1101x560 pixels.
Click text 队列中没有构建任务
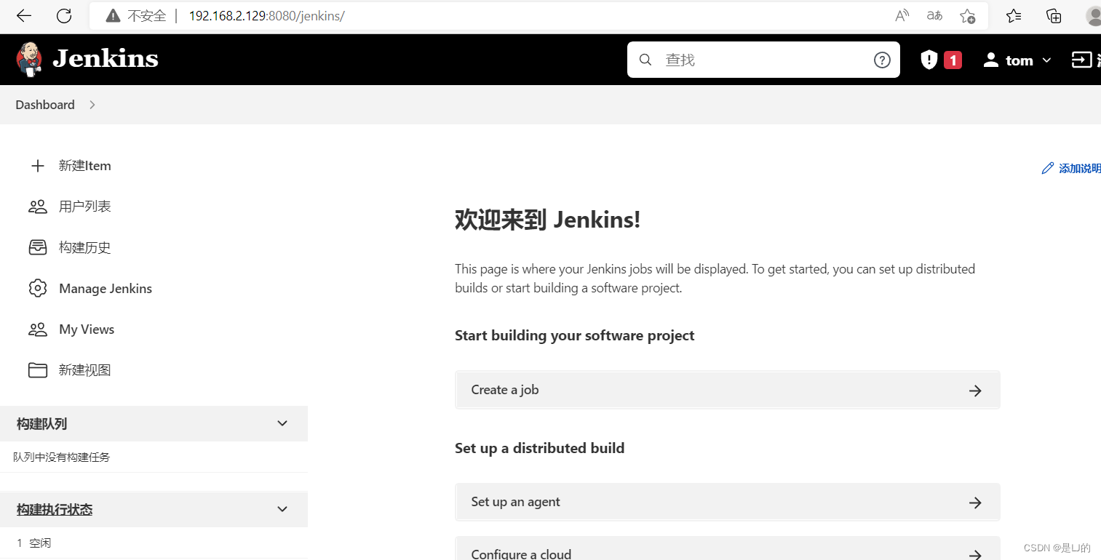point(62,457)
